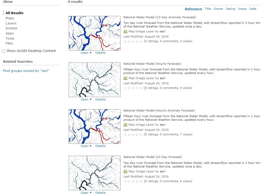
Task: Expand Open dropdown for 10 Day Anomaly Forecast
Action: pyautogui.click(x=90, y=53)
